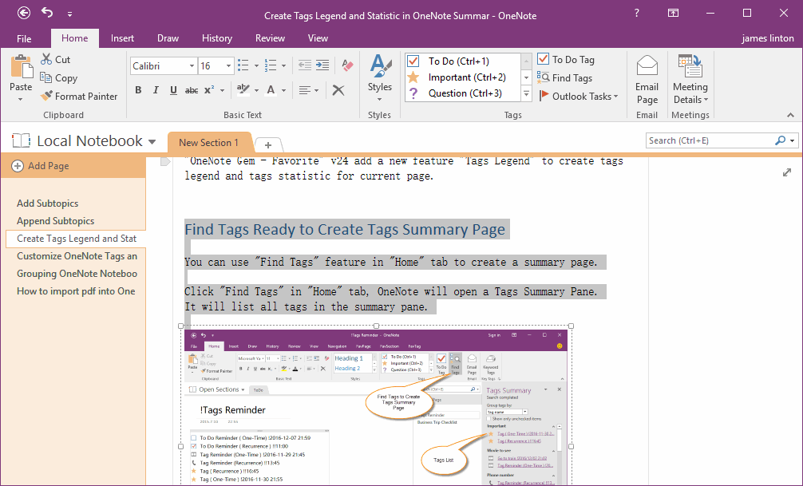This screenshot has width=803, height=486.
Task: Click the Delete X icon
Action: point(338,91)
